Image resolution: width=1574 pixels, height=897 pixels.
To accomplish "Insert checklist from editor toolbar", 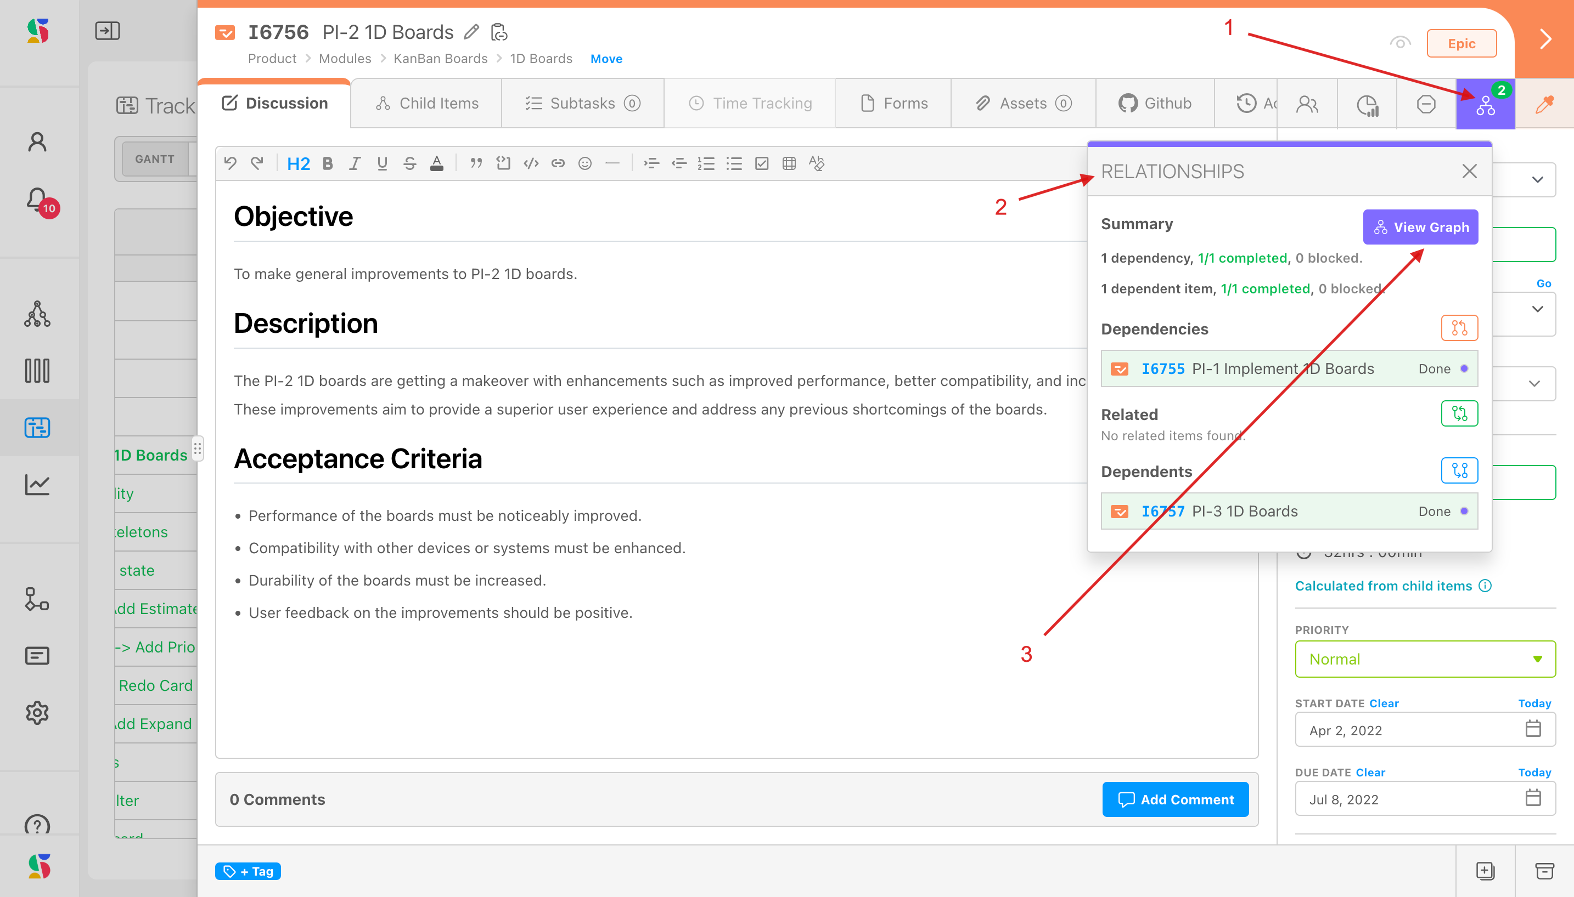I will [x=761, y=163].
